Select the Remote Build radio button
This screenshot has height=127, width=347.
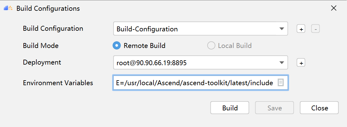click(116, 46)
